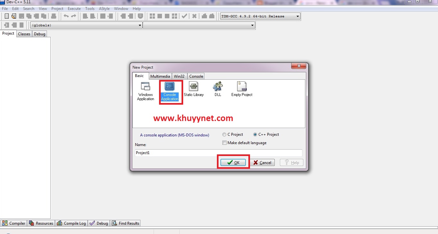Open the View menu
The image size is (438, 234).
click(43, 9)
